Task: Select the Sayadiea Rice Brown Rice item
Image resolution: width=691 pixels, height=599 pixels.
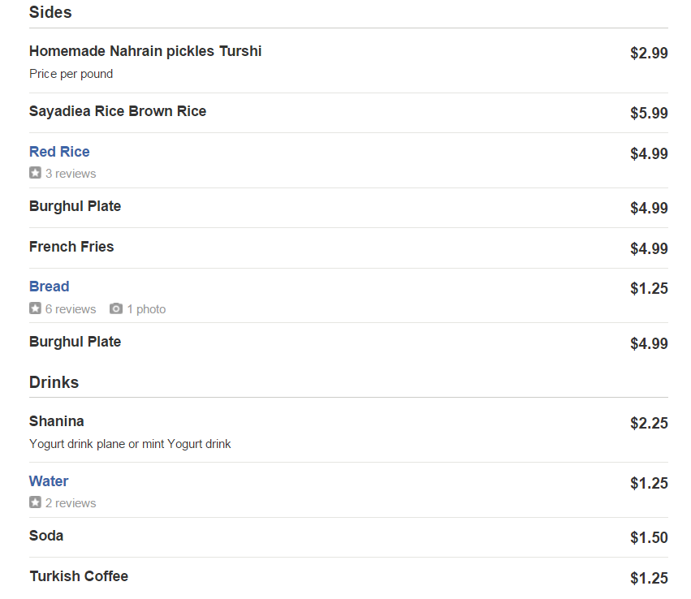Action: (118, 111)
